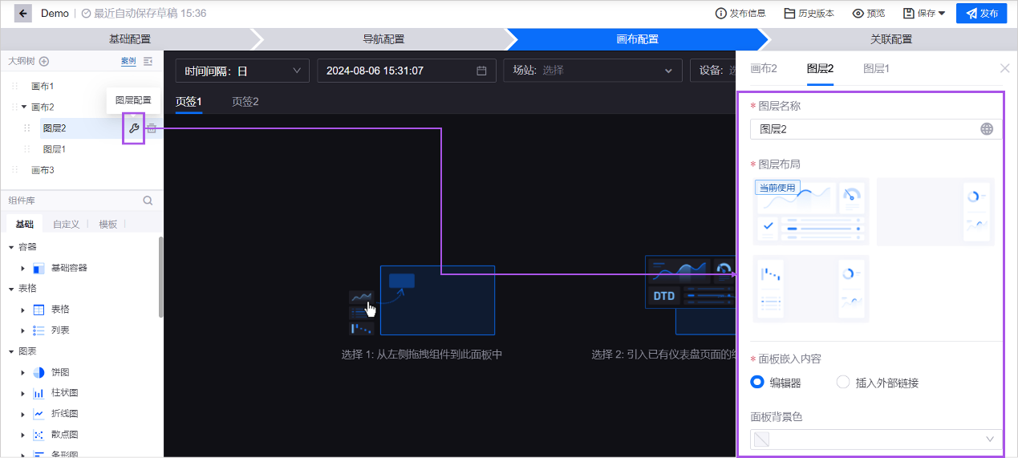Click the 发布 button
The width and height of the screenshot is (1018, 458).
[x=981, y=14]
